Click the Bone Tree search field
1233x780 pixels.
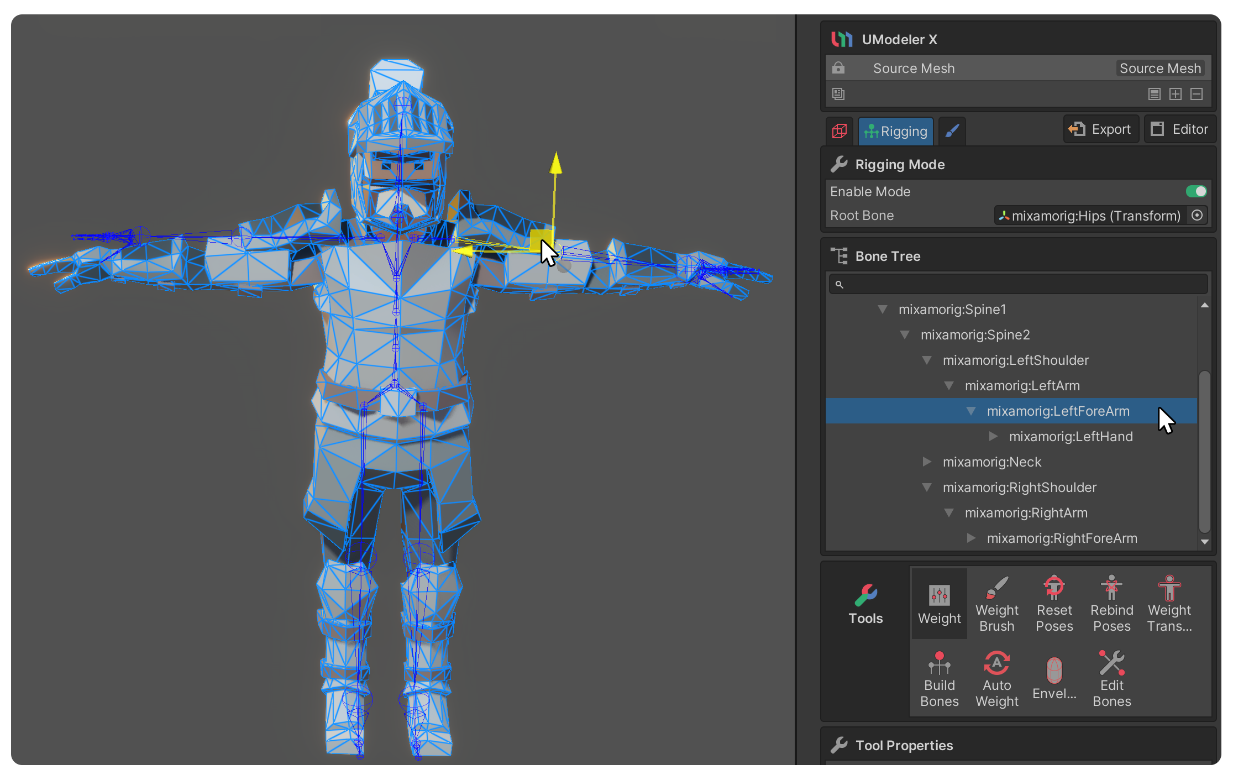click(1018, 284)
